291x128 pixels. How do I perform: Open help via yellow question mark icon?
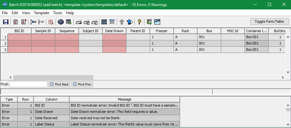[139, 22]
